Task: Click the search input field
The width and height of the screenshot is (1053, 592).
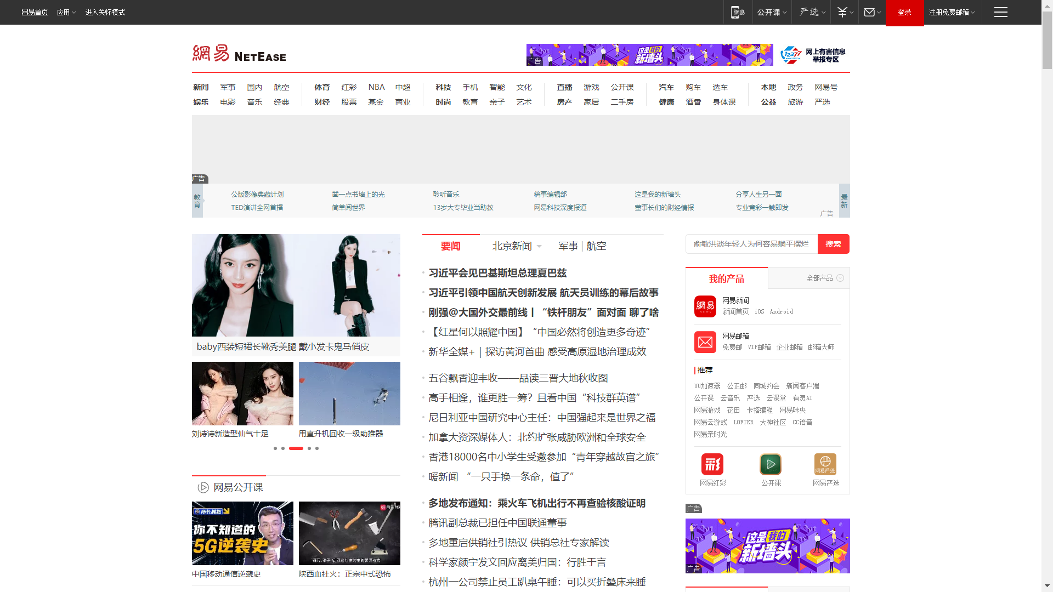Action: pyautogui.click(x=751, y=244)
